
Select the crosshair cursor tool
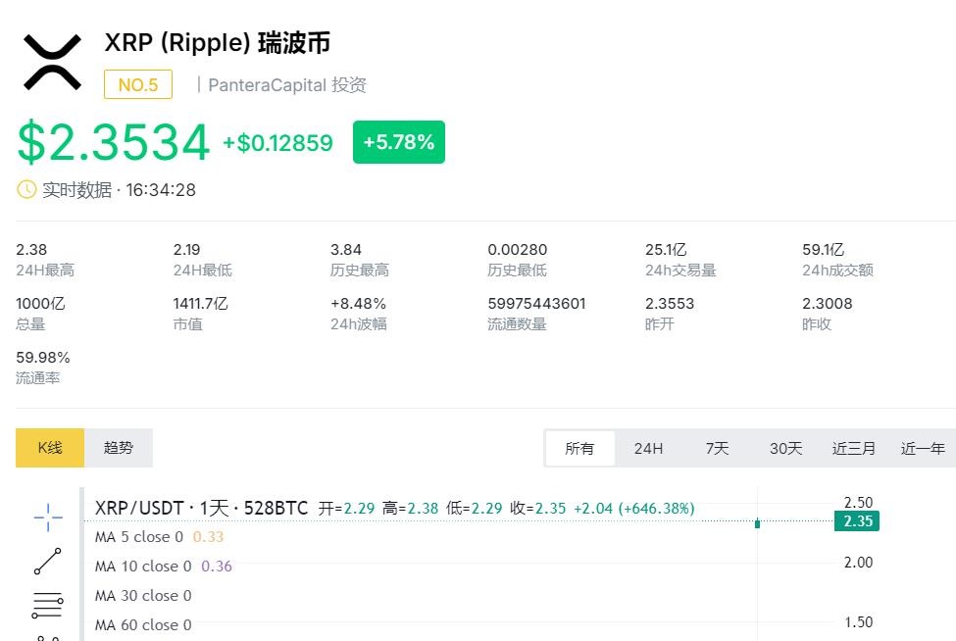point(47,517)
